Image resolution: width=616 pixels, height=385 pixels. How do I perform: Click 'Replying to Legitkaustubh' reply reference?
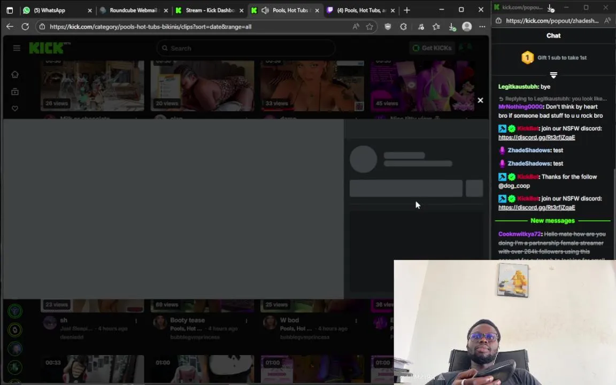[553, 98]
